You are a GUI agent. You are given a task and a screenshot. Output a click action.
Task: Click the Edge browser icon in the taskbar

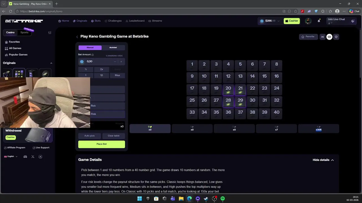189,198
